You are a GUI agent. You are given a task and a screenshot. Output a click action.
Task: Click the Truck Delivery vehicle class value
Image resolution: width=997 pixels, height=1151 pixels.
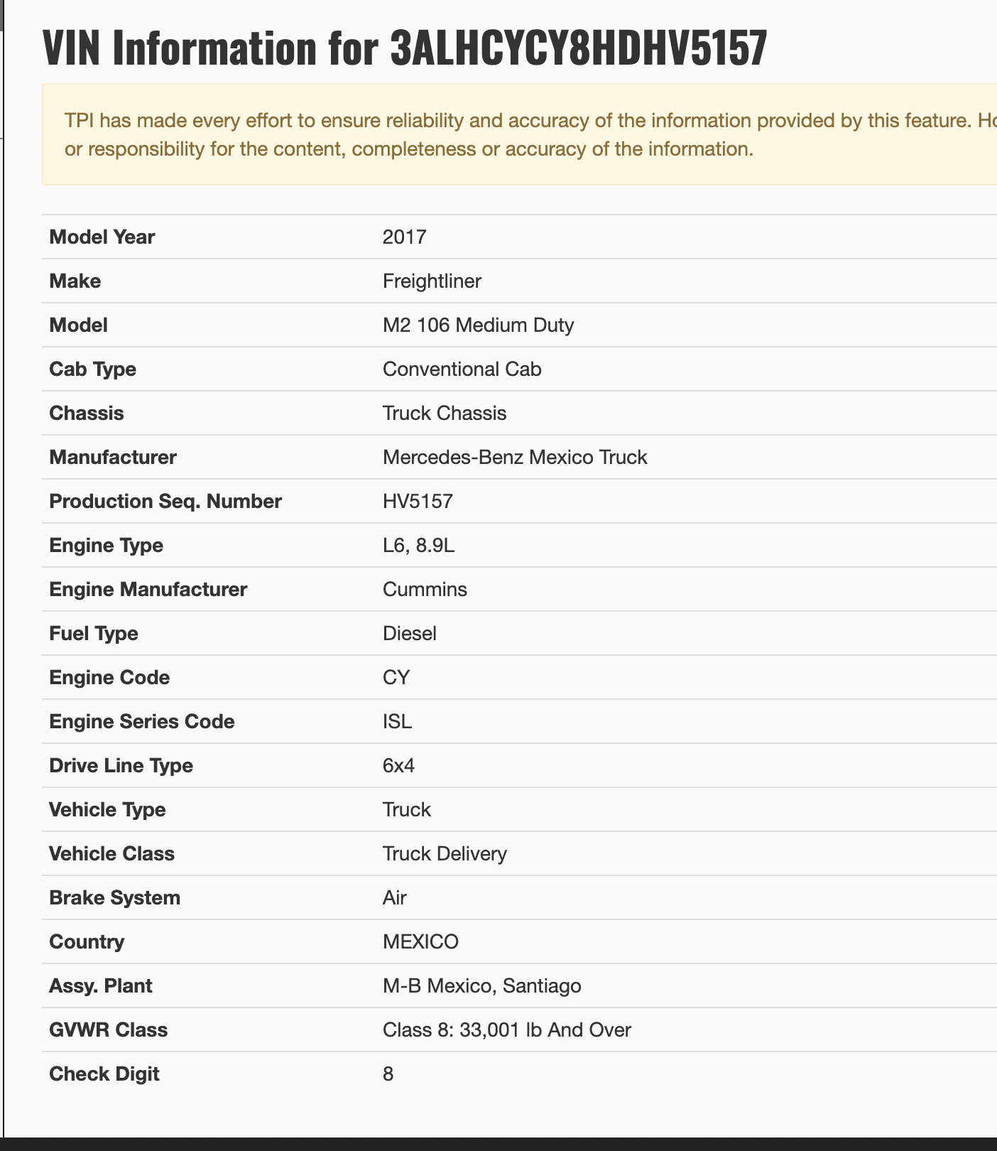(445, 853)
